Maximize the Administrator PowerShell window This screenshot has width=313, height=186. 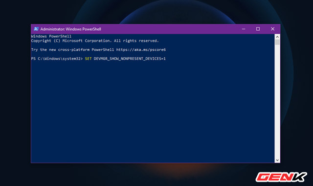[x=258, y=29]
